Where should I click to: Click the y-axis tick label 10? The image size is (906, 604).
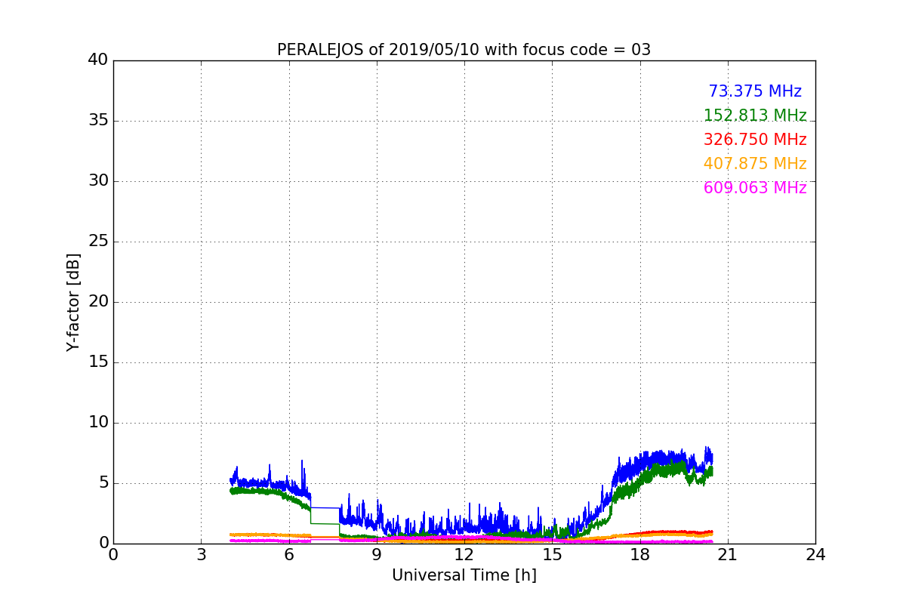pyautogui.click(x=98, y=423)
